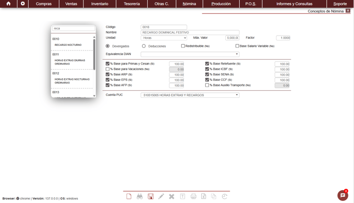
Task: Check % Base para Vacaciones
Action: pyautogui.click(x=108, y=69)
